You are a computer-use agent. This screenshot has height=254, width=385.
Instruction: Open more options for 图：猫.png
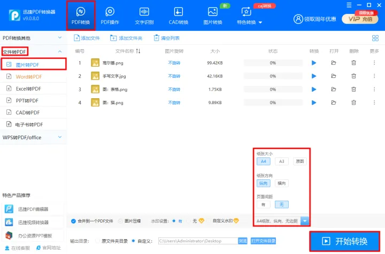[x=374, y=102]
